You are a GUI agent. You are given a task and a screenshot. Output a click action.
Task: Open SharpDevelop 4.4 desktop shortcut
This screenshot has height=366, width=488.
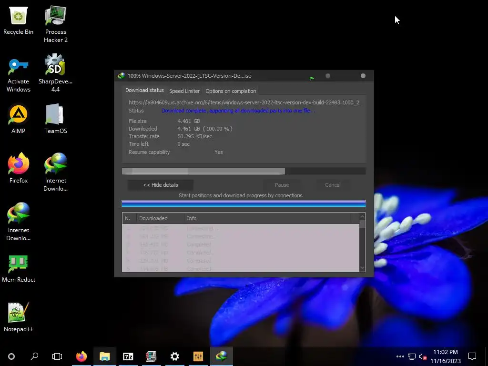(55, 73)
